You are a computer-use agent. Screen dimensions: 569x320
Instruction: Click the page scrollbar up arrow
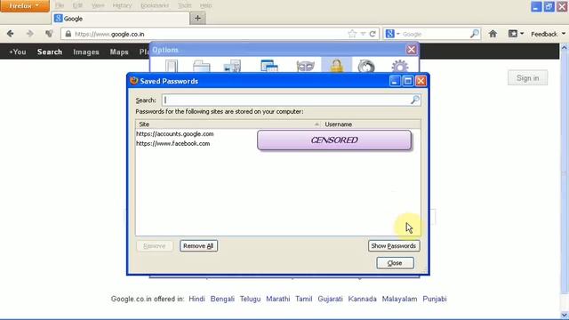click(565, 47)
